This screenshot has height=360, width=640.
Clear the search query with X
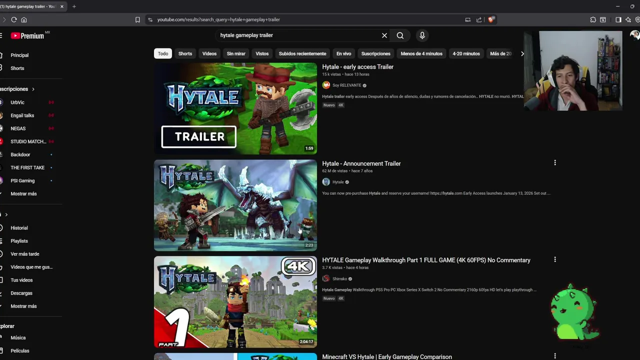(384, 35)
